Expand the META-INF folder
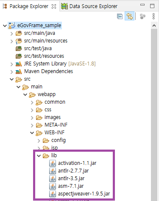 click(32, 125)
